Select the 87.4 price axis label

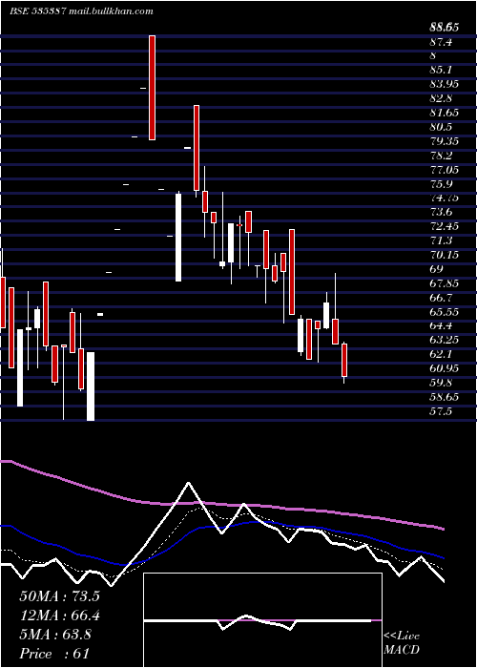441,42
